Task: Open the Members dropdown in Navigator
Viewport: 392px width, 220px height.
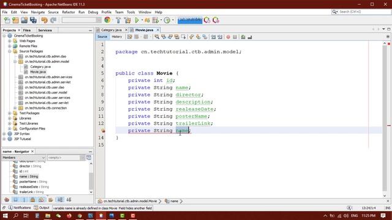Action: [24, 158]
